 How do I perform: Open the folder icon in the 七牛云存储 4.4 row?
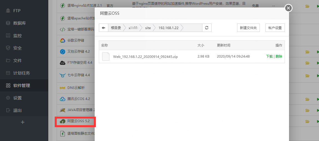pos(307,75)
